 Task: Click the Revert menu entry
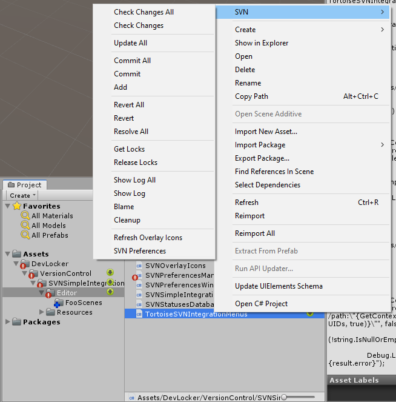click(x=124, y=118)
